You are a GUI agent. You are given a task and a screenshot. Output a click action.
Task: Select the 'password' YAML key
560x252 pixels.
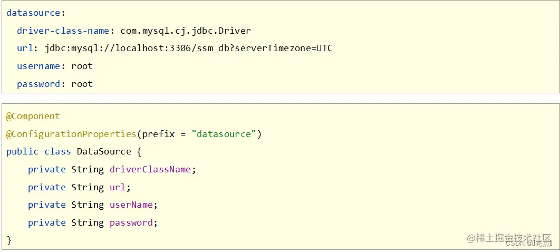[38, 84]
